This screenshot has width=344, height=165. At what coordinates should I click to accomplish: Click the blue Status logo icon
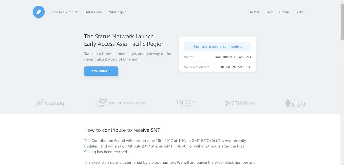[39, 12]
